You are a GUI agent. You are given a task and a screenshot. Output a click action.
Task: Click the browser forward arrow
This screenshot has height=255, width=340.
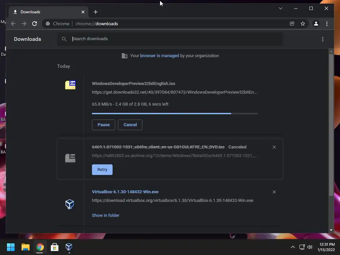click(24, 24)
